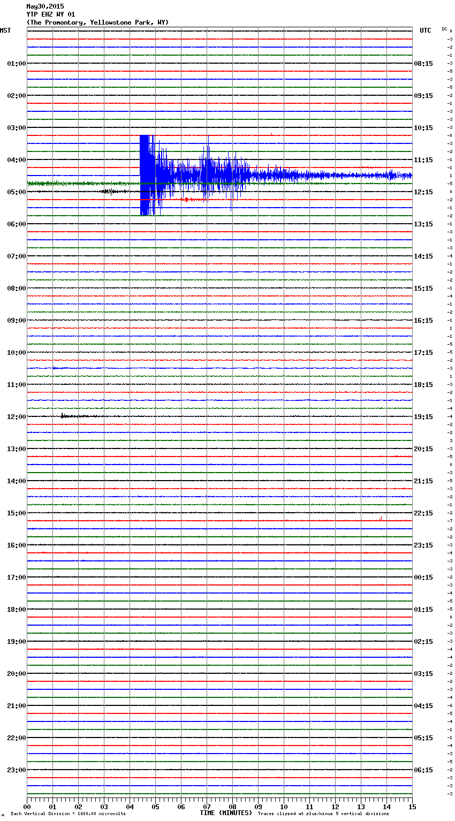Select the 16:00 MST row label

click(17, 545)
